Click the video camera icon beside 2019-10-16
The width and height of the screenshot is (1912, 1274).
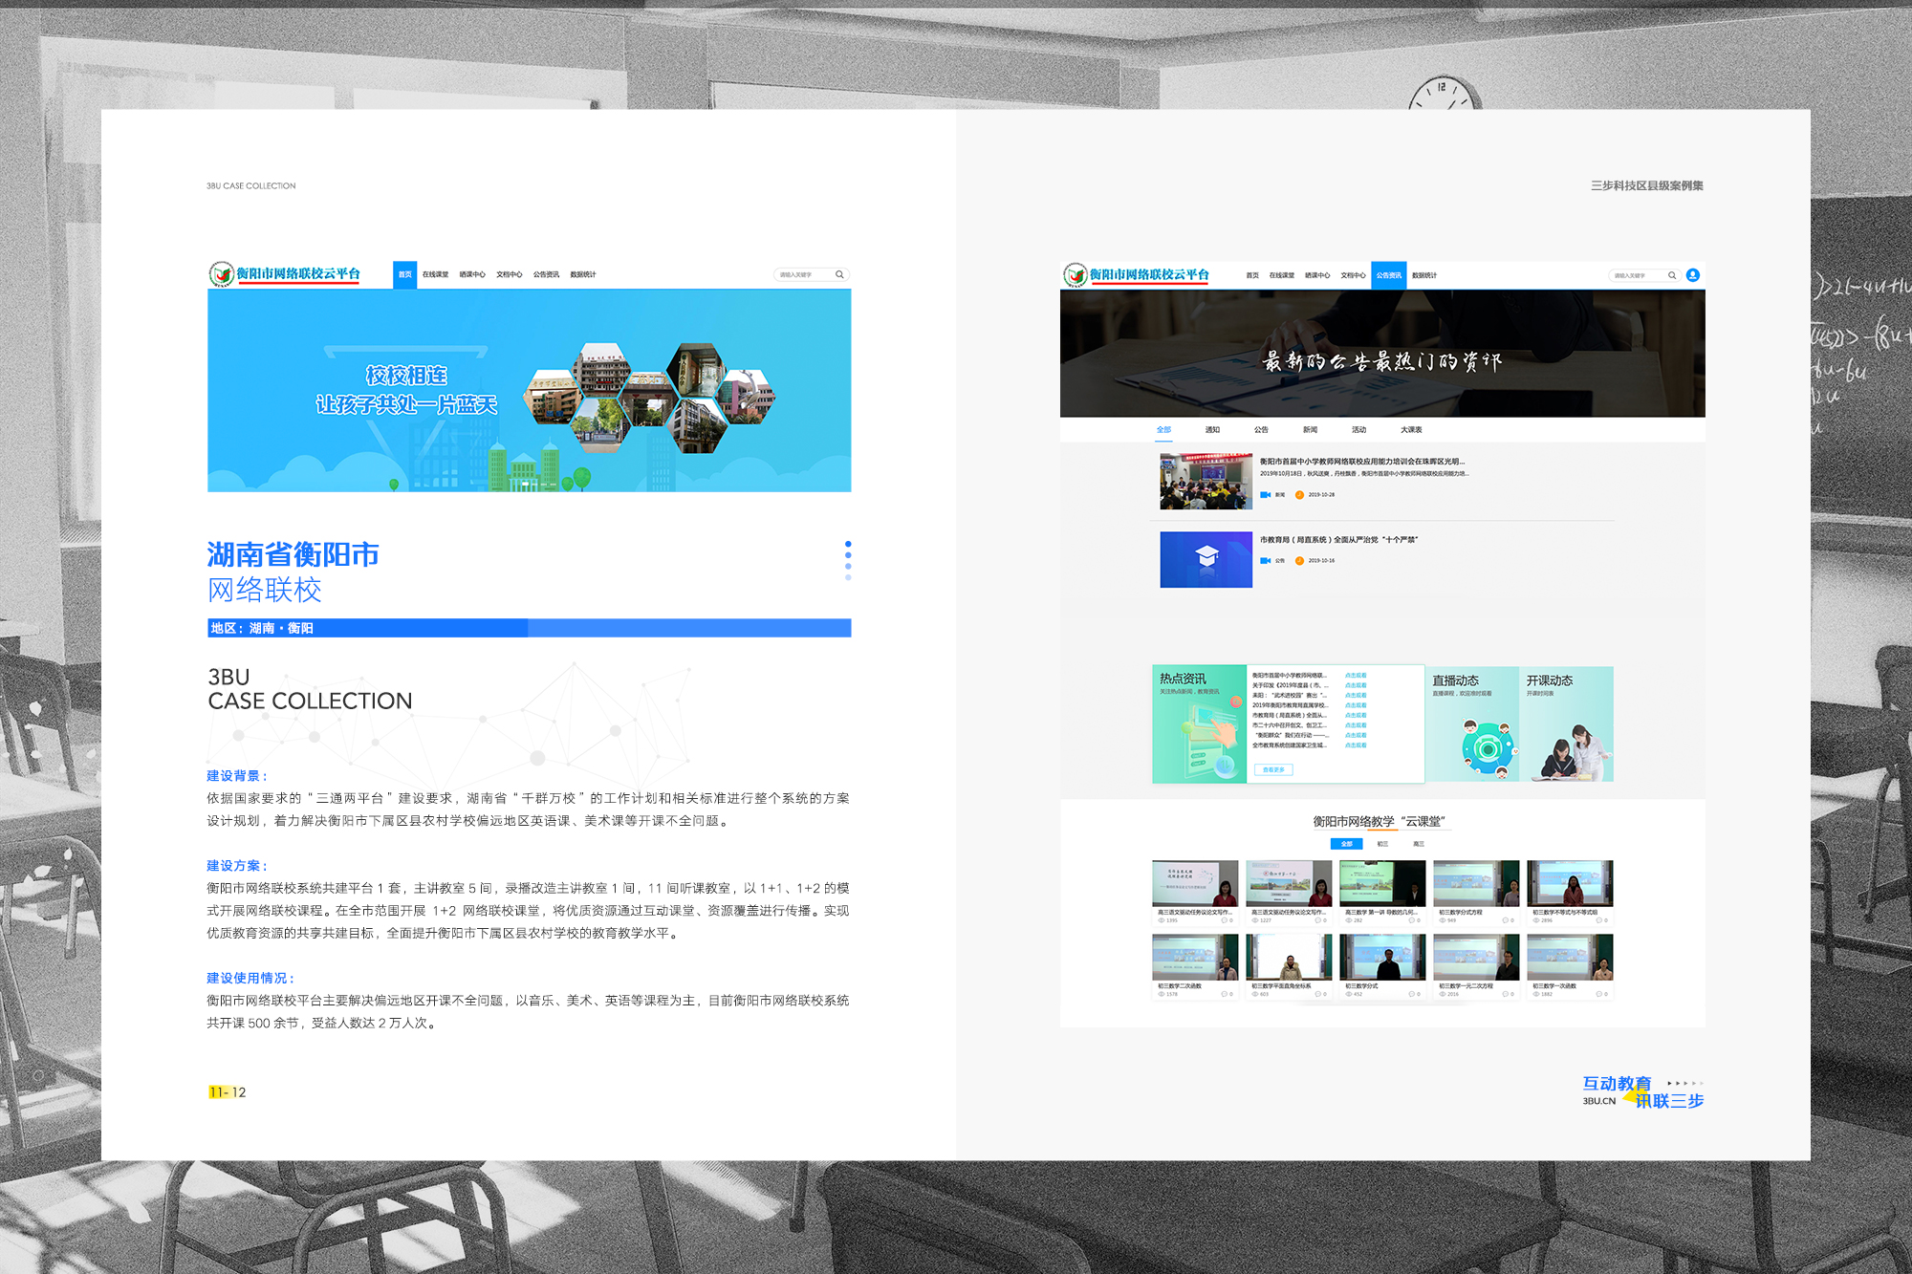pyautogui.click(x=1265, y=561)
